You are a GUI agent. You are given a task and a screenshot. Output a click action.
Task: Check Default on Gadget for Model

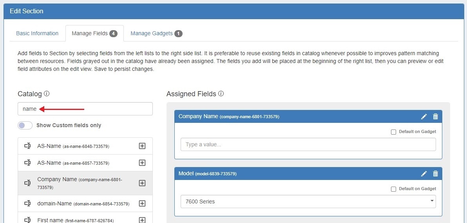394,189
